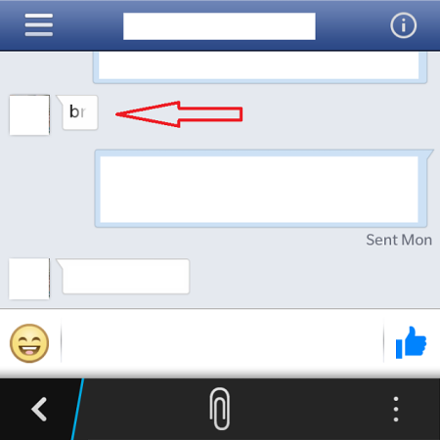
Task: Tap the "Sent Mon" status label
Action: pyautogui.click(x=399, y=240)
